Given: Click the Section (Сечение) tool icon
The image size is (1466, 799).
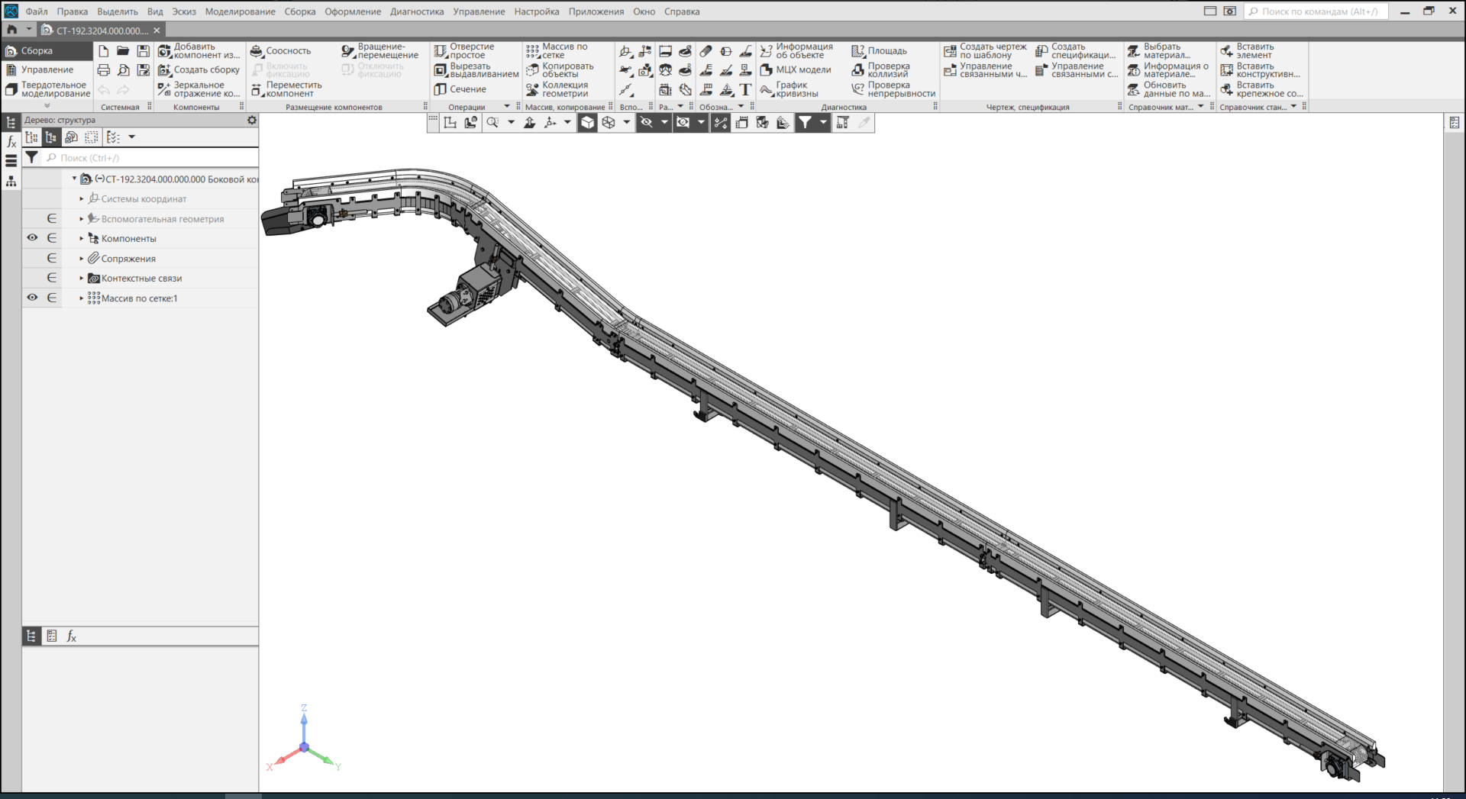Looking at the screenshot, I should 441,89.
